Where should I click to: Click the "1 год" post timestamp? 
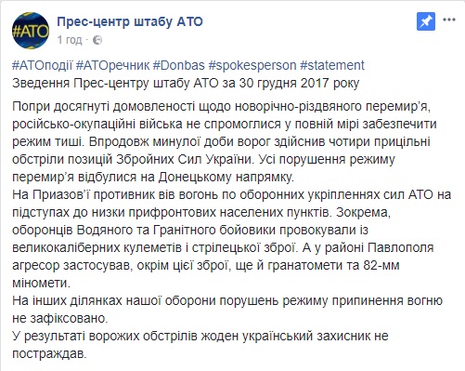coord(70,40)
